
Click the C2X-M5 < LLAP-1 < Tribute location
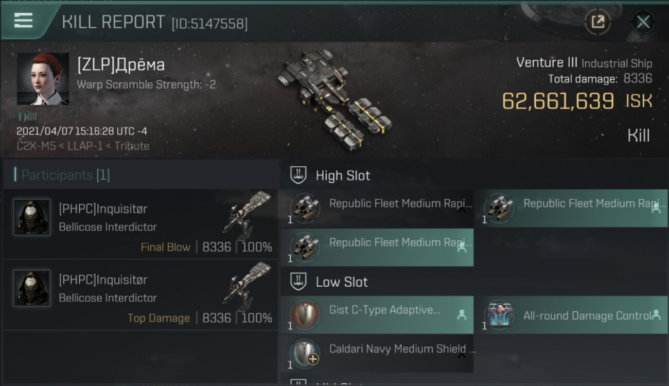click(x=83, y=146)
